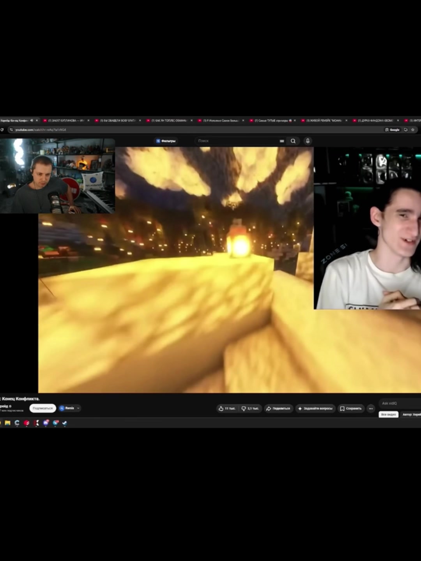421x561 pixels.
Task: Click the Google lens button in address bar
Action: (x=392, y=130)
